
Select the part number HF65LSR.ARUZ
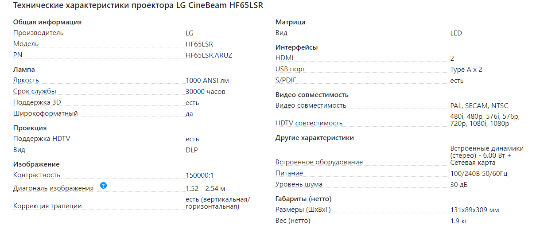(x=209, y=55)
